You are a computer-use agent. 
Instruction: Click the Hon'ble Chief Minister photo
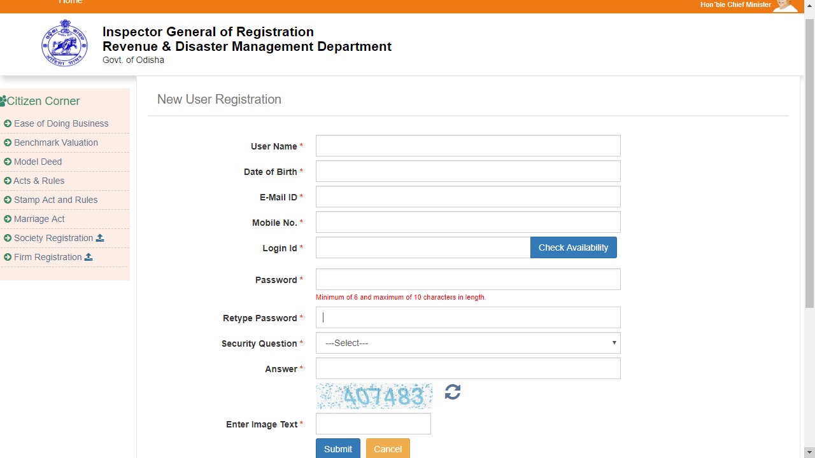point(786,6)
